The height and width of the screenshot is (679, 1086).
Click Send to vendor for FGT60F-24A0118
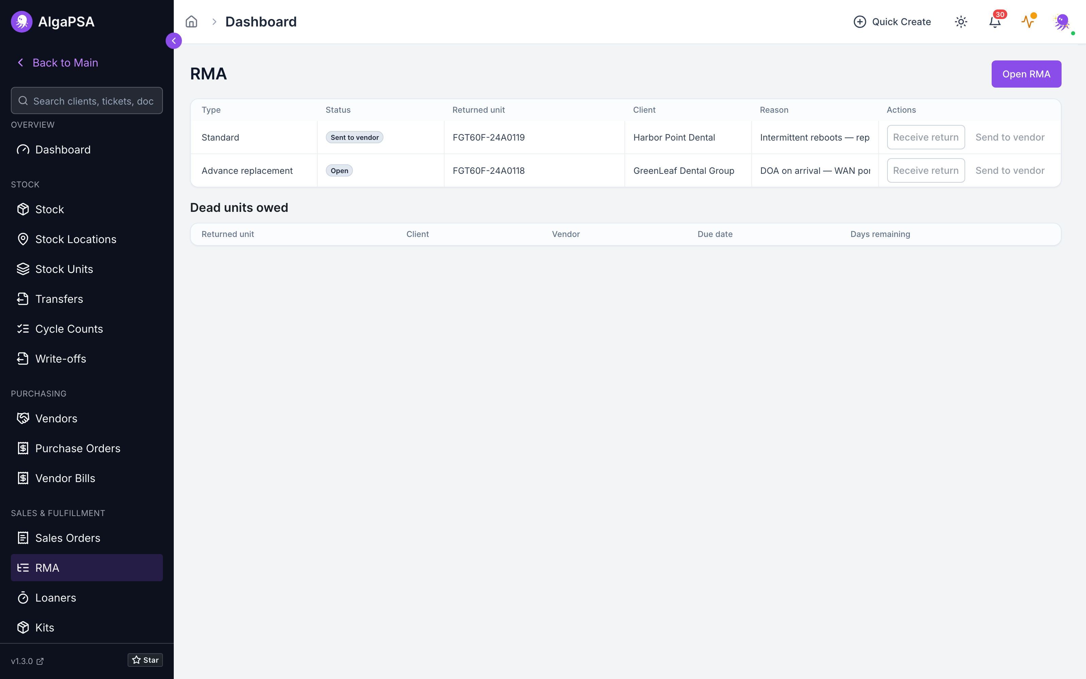[x=1010, y=171]
